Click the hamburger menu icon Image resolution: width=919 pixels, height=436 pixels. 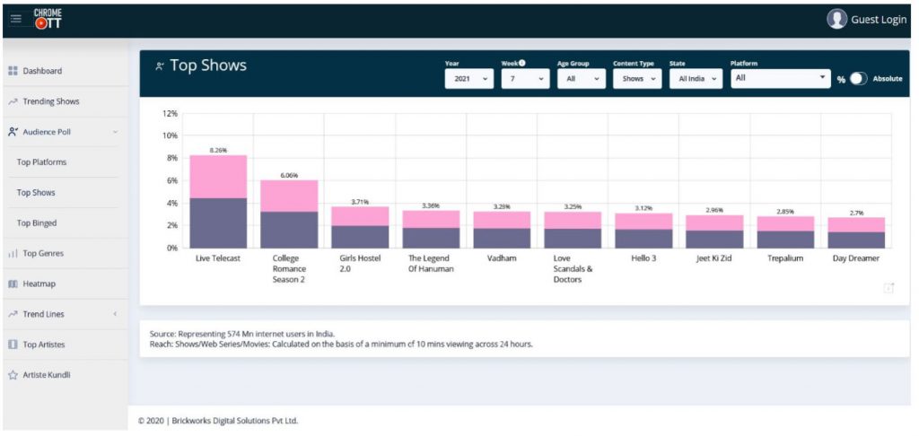tap(16, 19)
